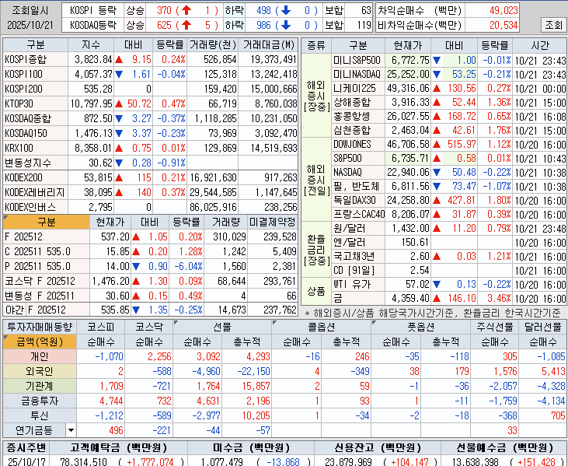
Task: Click KOSDAQ up arrow icon
Action: coord(186,25)
